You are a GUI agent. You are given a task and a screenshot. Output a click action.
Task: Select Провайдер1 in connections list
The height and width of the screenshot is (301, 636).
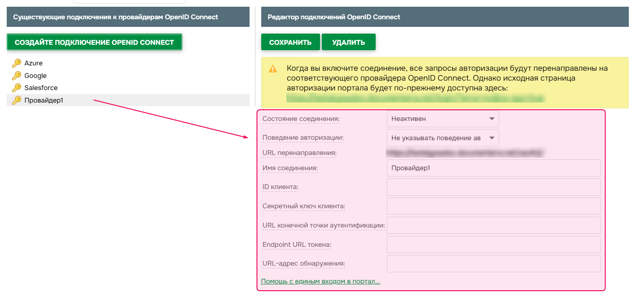click(44, 100)
